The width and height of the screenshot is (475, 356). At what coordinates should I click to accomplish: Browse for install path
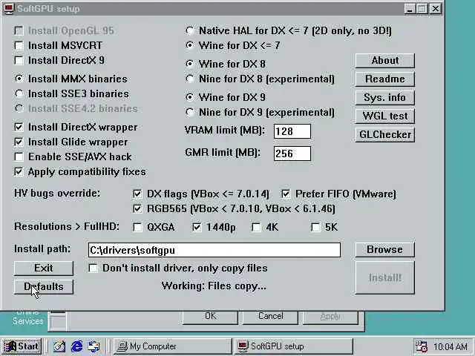[385, 250]
